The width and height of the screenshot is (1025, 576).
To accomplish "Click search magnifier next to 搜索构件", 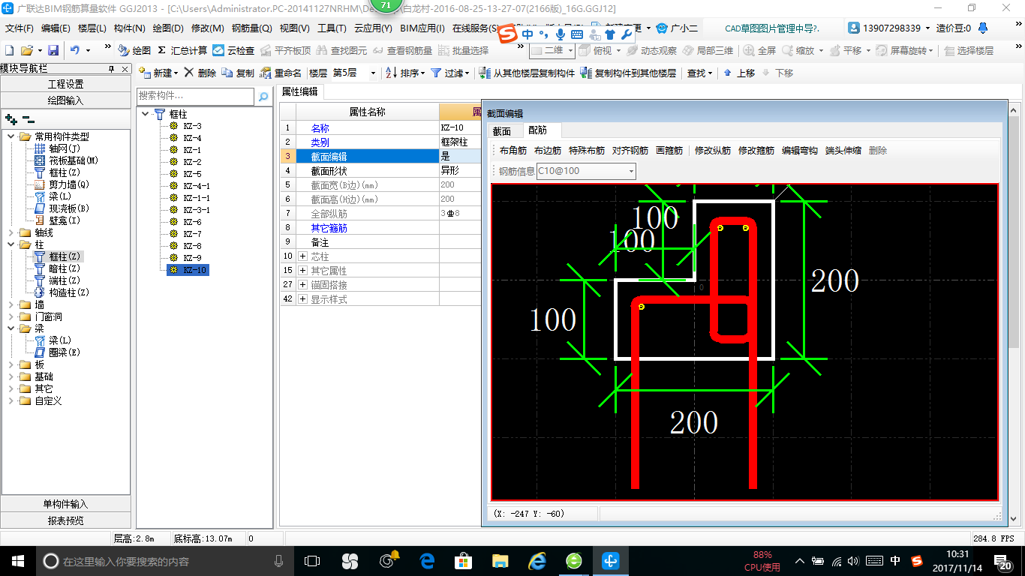I will [x=263, y=96].
